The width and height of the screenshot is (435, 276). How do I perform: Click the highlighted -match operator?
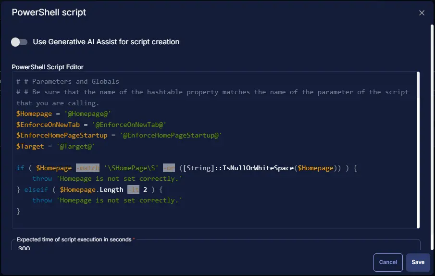coord(87,168)
